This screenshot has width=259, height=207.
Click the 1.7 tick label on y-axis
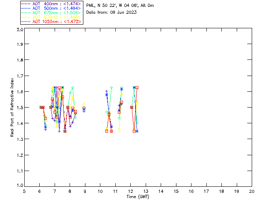pos(19,77)
